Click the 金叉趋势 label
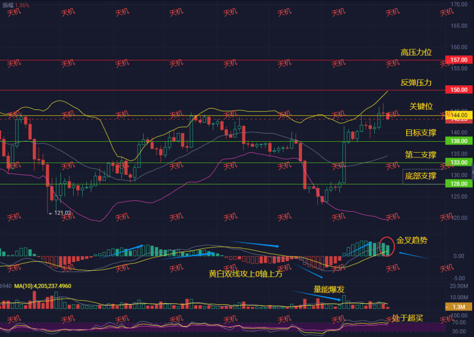Screen dimensions: 474x337 [x=412, y=240]
